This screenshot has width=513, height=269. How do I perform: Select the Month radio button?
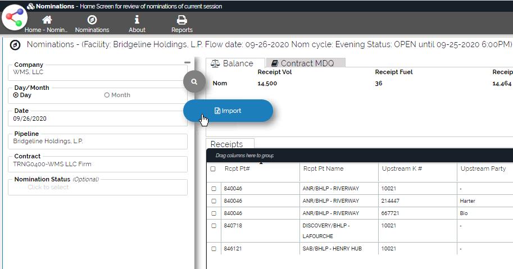click(107, 95)
